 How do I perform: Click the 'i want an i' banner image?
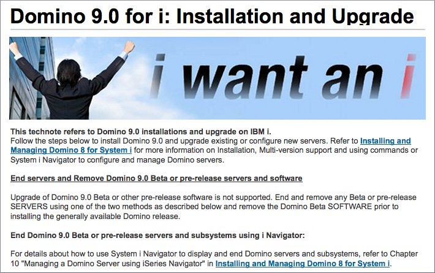[x=217, y=78]
